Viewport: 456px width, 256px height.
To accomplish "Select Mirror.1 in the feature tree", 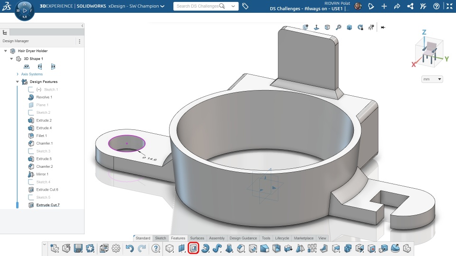I will [x=42, y=174].
